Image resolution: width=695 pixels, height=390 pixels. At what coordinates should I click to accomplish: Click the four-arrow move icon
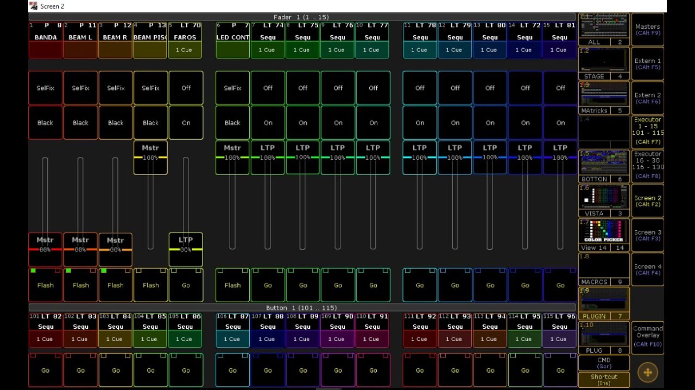[648, 372]
